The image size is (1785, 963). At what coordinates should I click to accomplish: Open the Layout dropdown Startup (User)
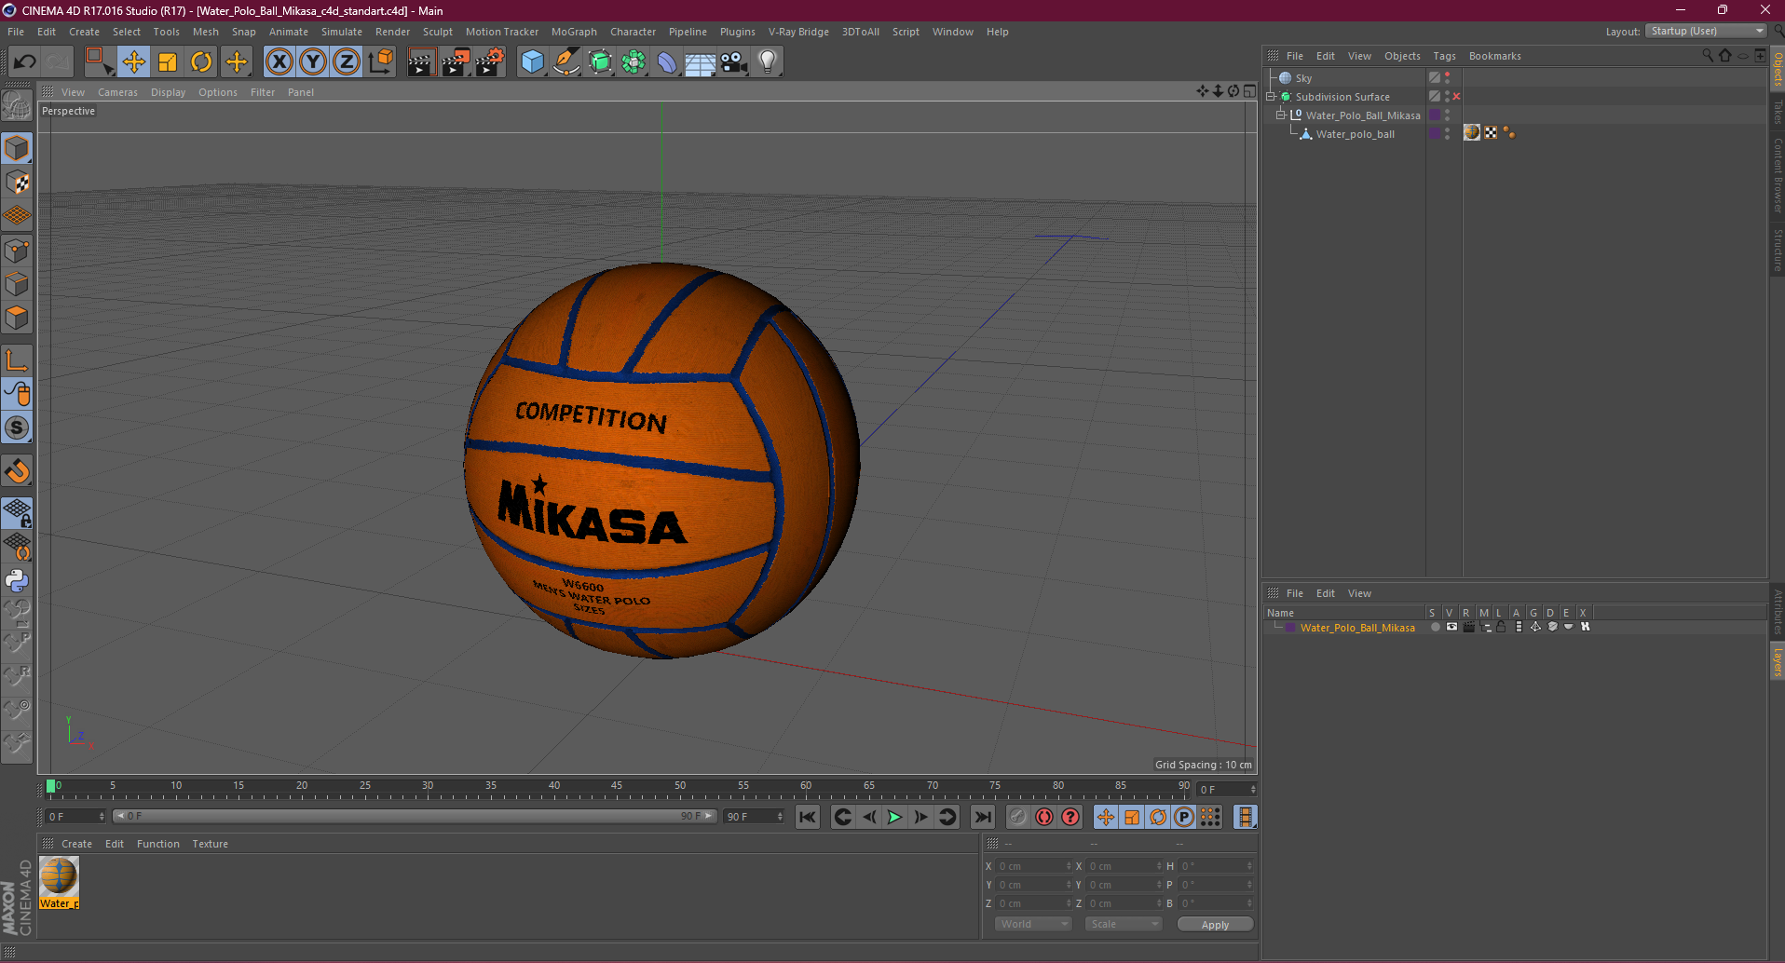tap(1706, 32)
